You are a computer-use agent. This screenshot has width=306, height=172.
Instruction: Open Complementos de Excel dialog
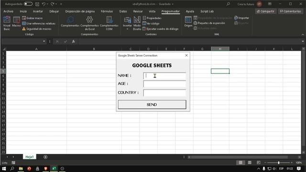coord(89,23)
